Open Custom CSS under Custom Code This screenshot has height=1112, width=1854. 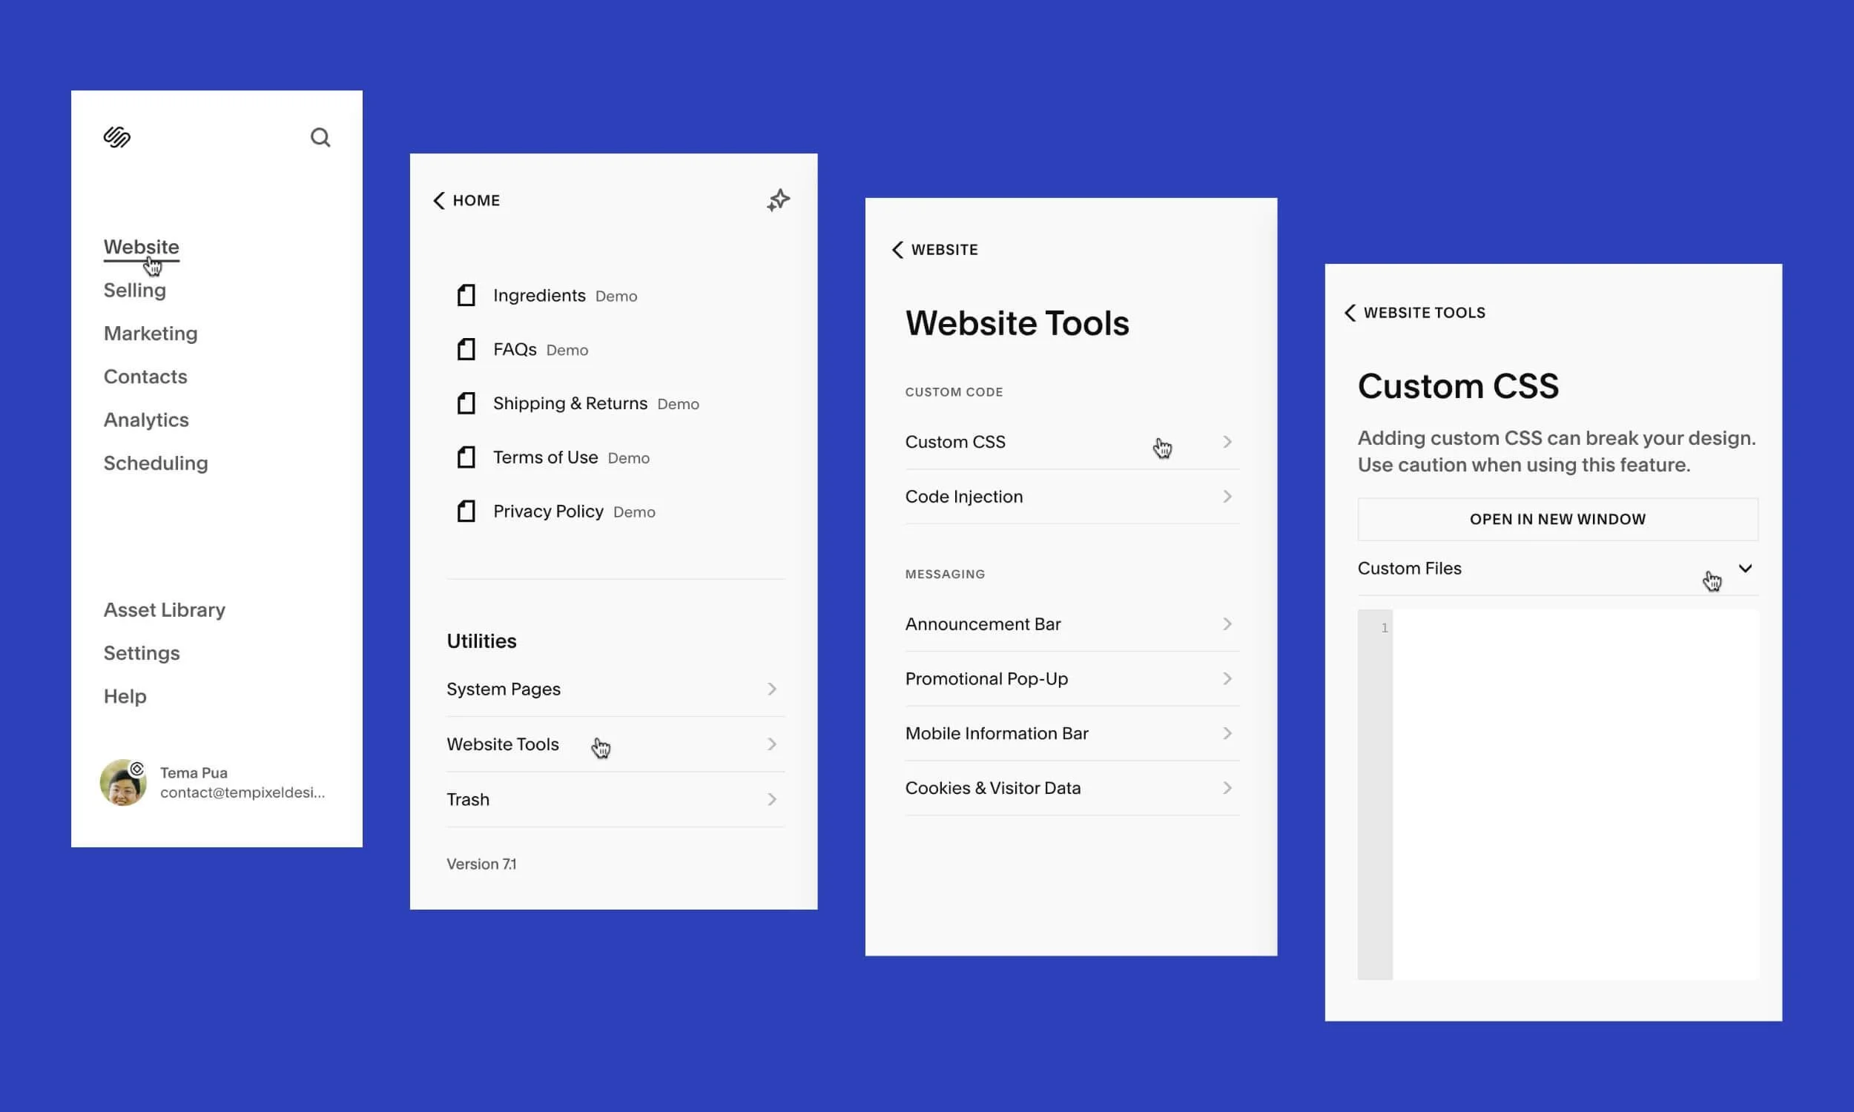[955, 441]
